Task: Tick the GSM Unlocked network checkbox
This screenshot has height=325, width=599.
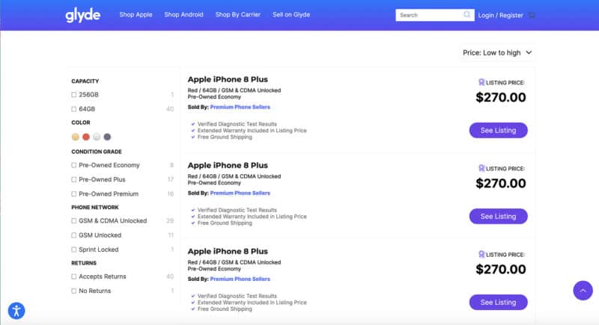Action: tap(74, 235)
